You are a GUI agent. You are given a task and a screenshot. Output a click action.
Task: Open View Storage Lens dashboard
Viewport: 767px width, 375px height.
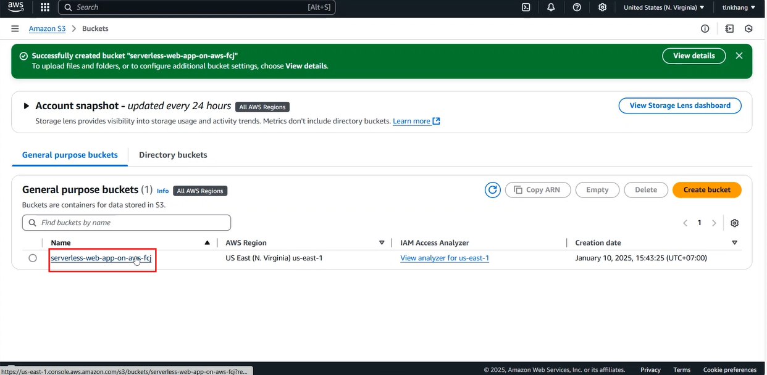point(680,105)
